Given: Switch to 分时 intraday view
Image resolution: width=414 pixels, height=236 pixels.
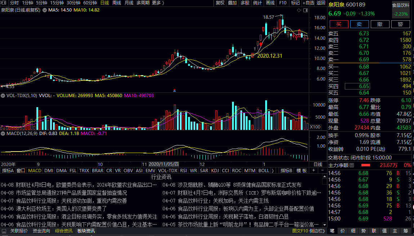Looking at the screenshot, I should tap(14, 3).
